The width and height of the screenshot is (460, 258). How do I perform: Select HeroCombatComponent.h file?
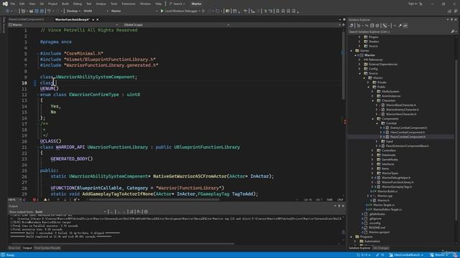[408, 132]
